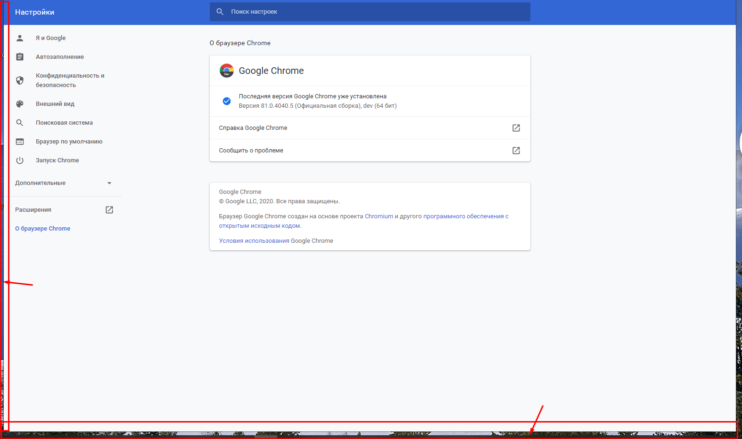Select Поисковая система in the sidebar
The height and width of the screenshot is (439, 742).
coord(64,123)
